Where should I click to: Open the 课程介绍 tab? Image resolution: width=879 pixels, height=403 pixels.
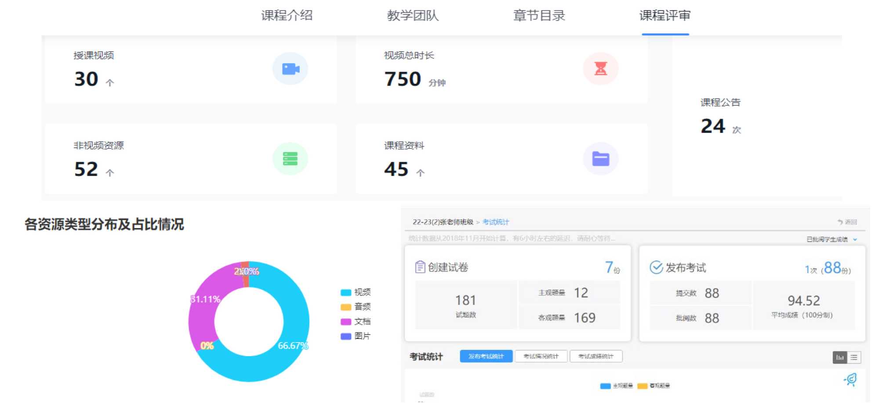[x=287, y=16]
